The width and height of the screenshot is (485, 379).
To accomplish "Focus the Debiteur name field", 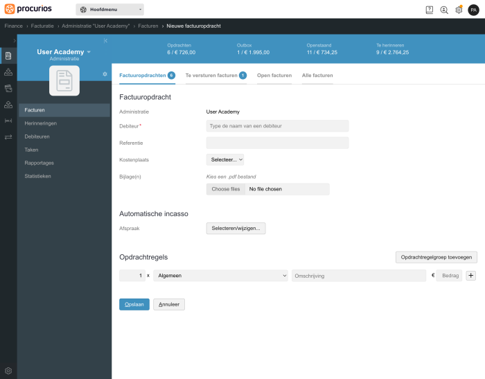I will tap(277, 126).
